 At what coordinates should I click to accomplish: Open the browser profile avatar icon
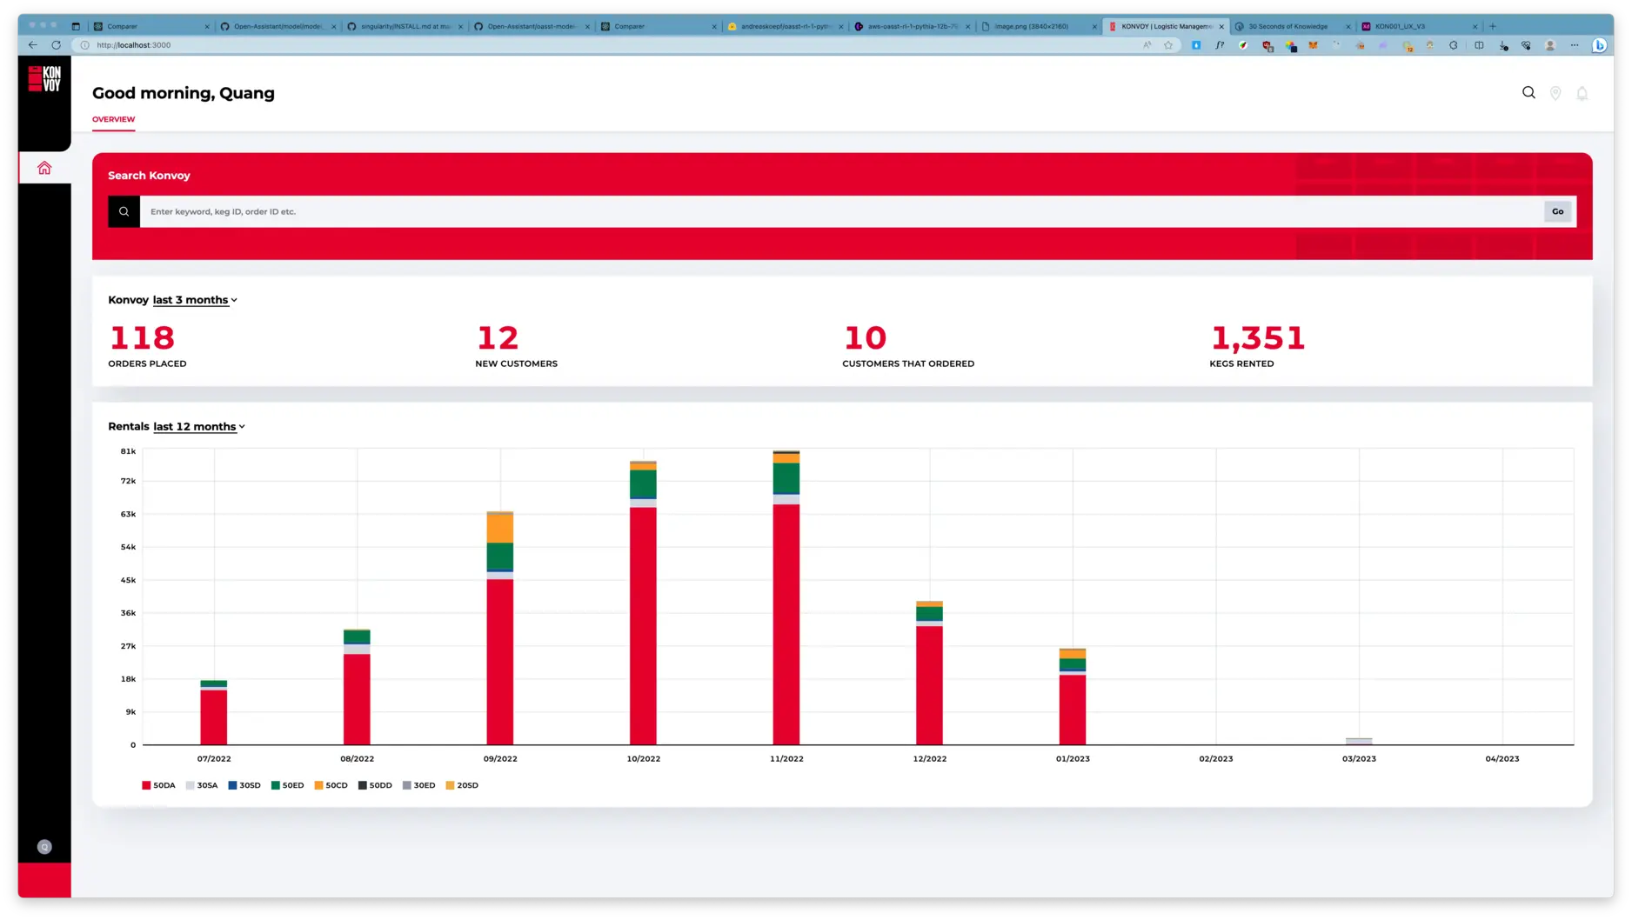point(1550,45)
